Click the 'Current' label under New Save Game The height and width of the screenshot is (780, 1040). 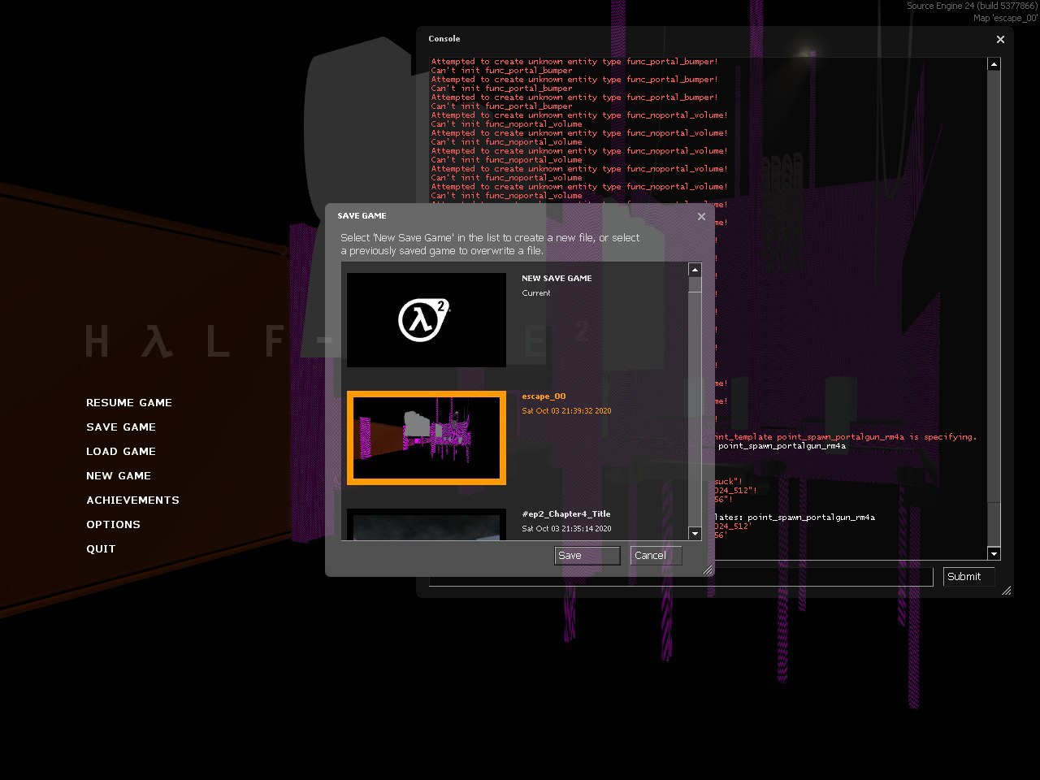point(536,293)
